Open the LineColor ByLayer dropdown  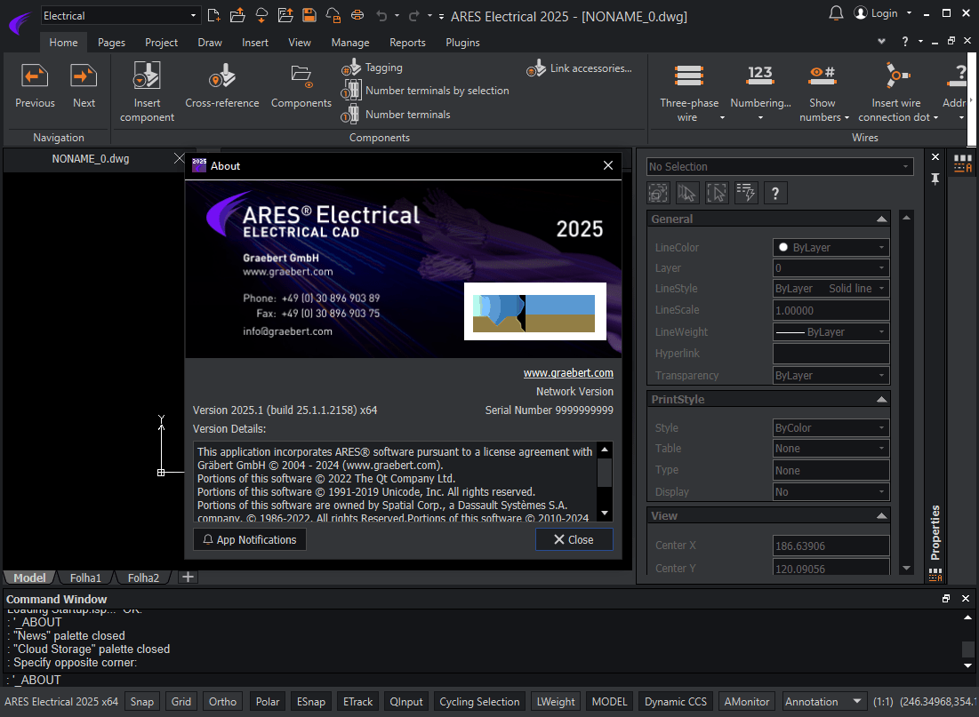pyautogui.click(x=831, y=247)
